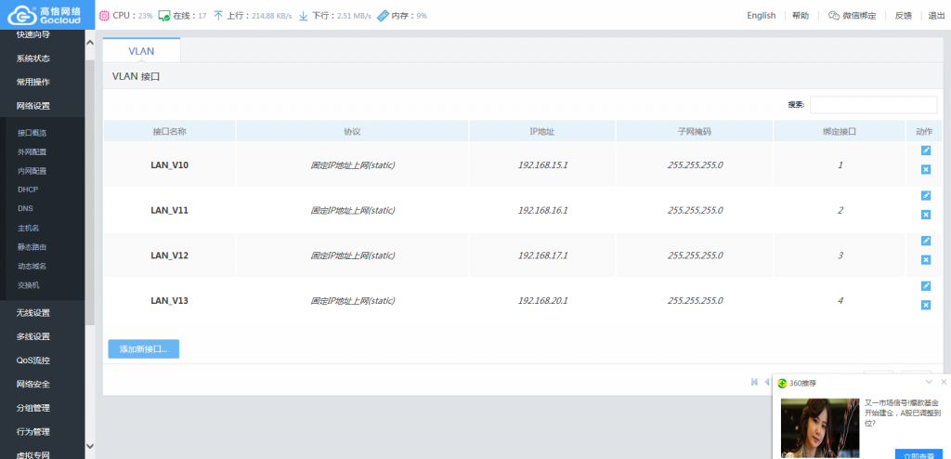Viewport: 951px width, 459px height.
Task: Open DHCP submenu item
Action: pos(28,190)
